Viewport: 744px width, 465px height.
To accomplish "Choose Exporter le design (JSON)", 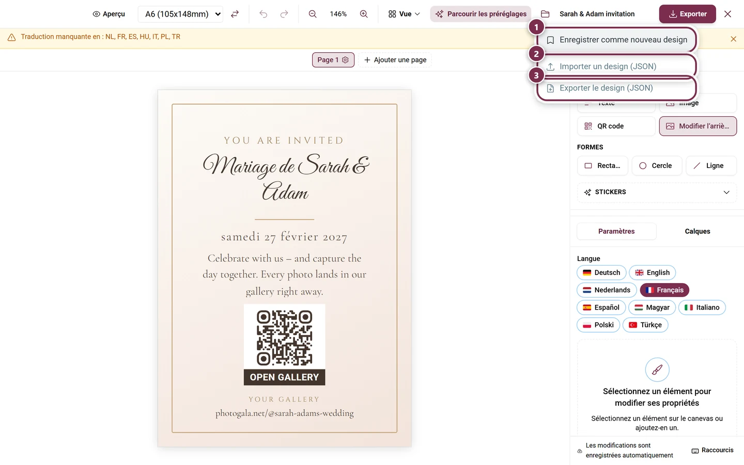I will coord(617,88).
